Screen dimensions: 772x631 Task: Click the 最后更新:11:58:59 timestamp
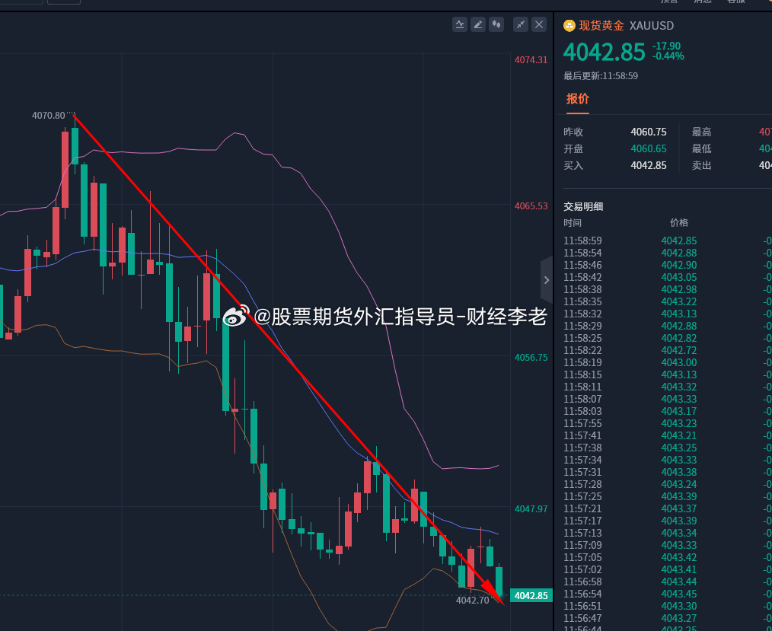(601, 76)
